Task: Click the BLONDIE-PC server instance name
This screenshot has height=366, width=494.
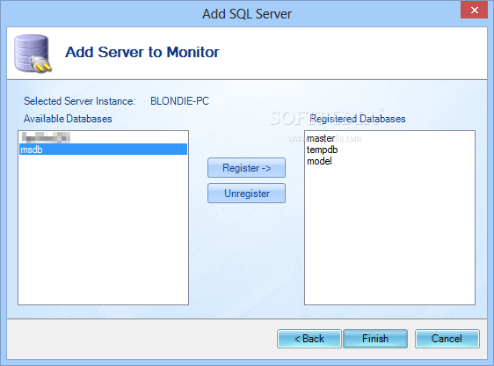Action: click(x=179, y=101)
